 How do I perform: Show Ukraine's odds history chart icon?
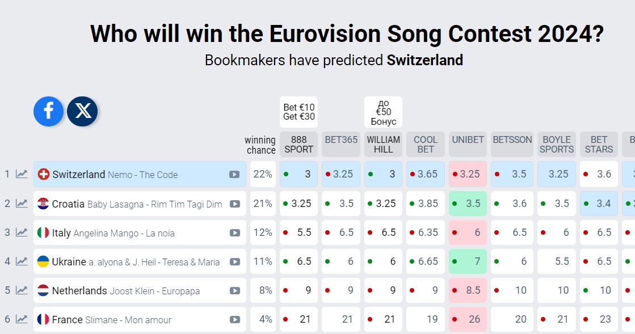[22, 261]
